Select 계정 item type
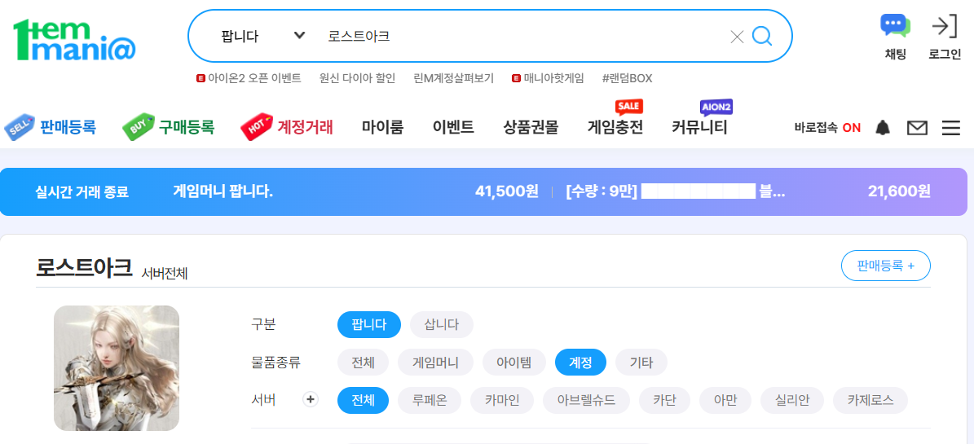The width and height of the screenshot is (974, 444). [581, 363]
